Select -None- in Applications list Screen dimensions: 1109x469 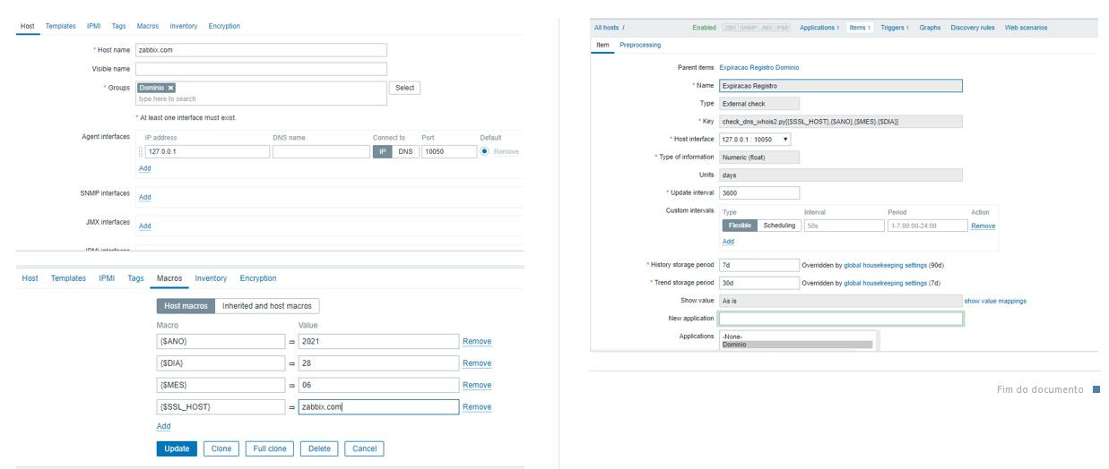pyautogui.click(x=797, y=337)
